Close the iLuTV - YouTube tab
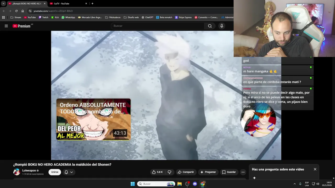Viewport: 335px width, 188px height. coord(86,4)
